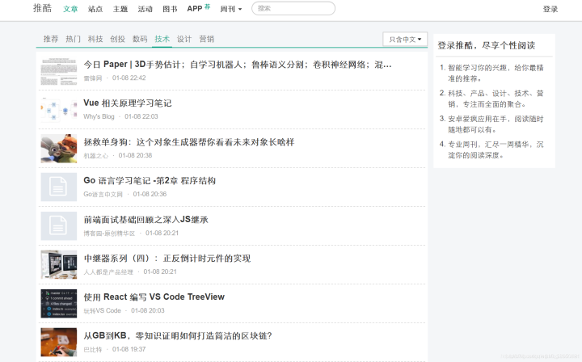Switch to the 设计 tab

[x=184, y=39]
